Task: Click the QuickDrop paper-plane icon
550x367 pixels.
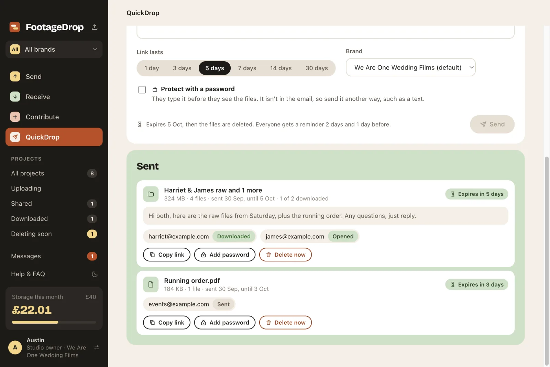Action: point(15,137)
